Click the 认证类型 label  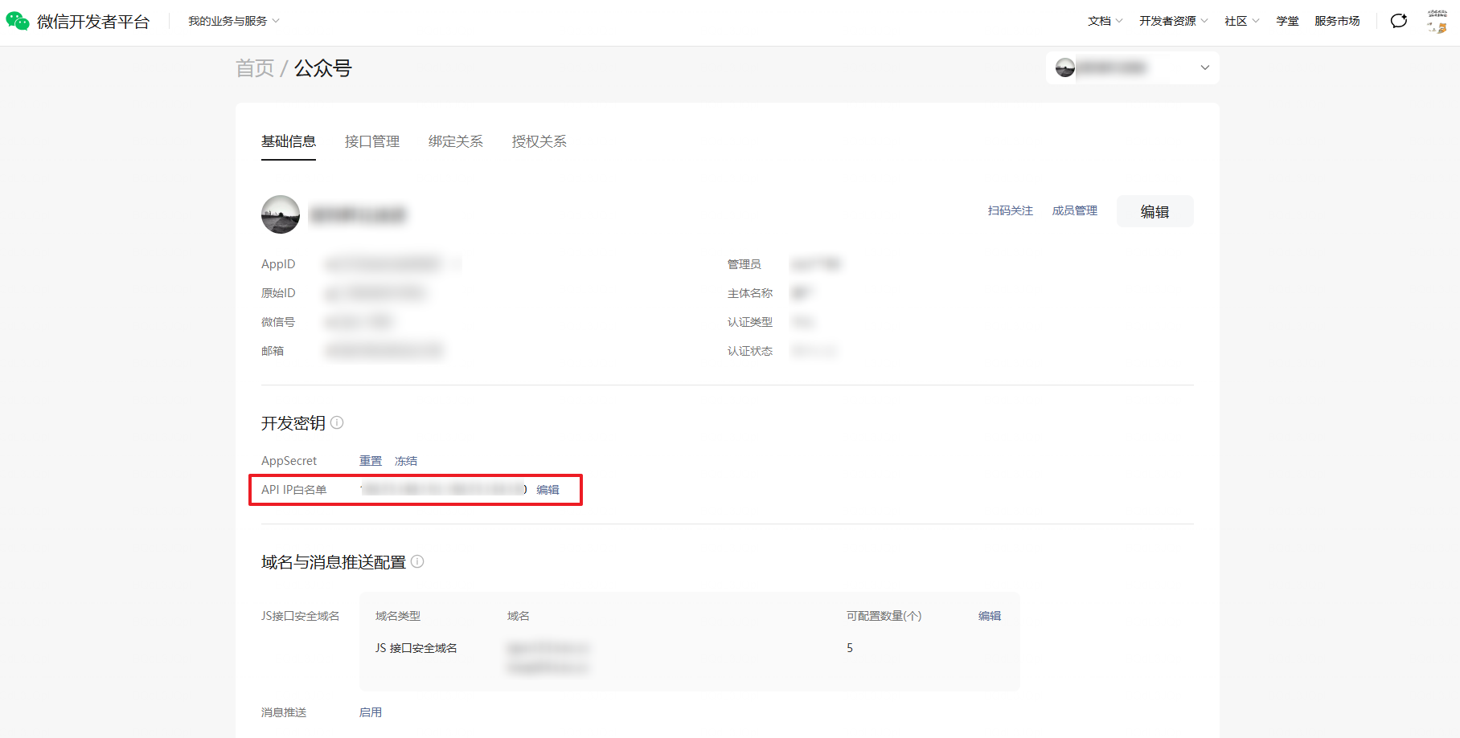click(x=750, y=322)
